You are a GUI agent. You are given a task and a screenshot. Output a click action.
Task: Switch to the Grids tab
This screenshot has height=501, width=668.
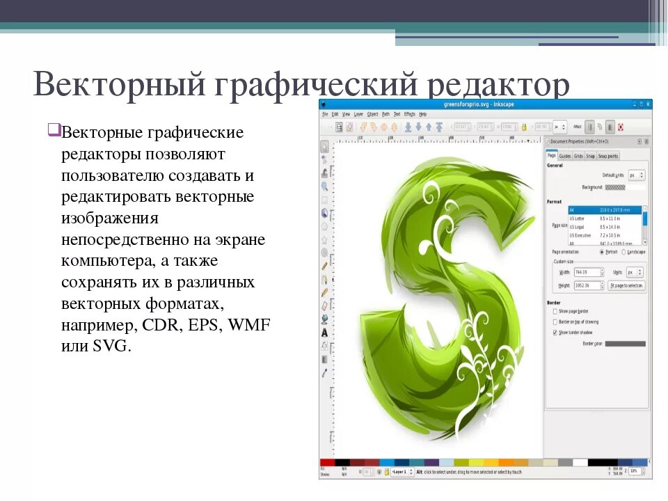(578, 156)
